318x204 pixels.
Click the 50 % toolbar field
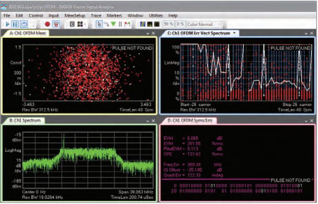tap(168, 24)
